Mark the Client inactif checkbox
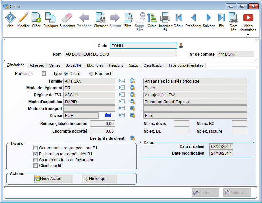Image resolution: width=262 pixels, height=203 pixels. coord(35,166)
